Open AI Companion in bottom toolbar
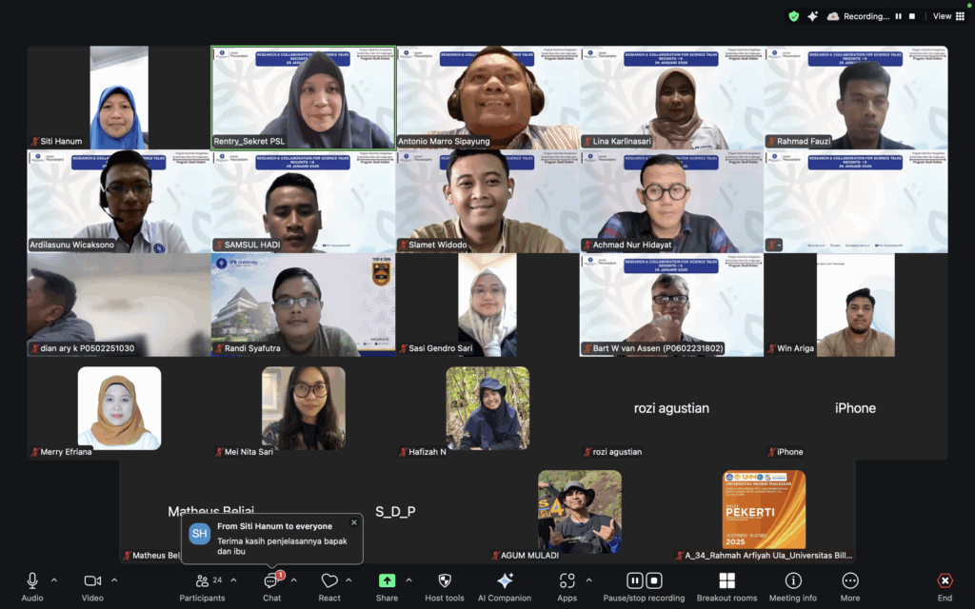975x609 pixels. (505, 580)
